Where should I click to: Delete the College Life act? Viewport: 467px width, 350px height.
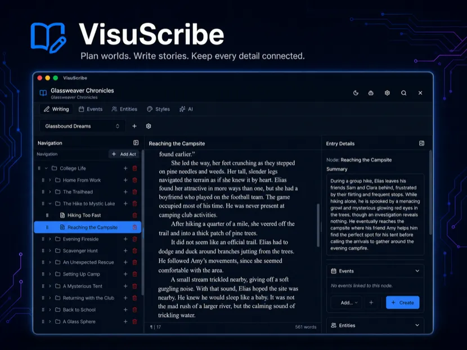134,168
